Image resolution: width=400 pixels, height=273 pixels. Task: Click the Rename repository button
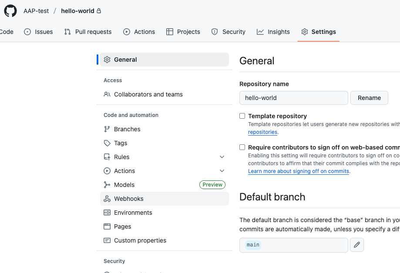[x=369, y=98]
